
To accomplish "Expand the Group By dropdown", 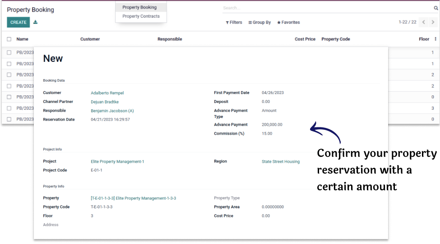I will [259, 22].
